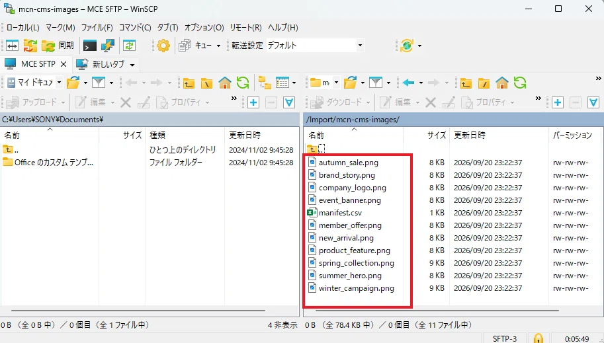Screen dimensions: 604x343
Task: Click the local panel plus select icon
Action: click(253, 102)
